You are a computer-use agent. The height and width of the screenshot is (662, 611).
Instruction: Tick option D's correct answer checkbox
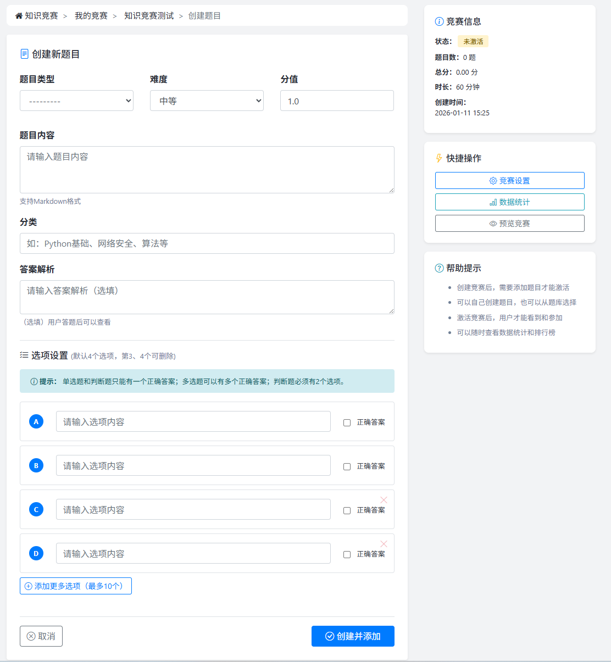pos(347,554)
